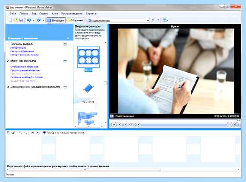The image size is (246, 182).
Task: Open the Файл menu
Action: [13, 13]
